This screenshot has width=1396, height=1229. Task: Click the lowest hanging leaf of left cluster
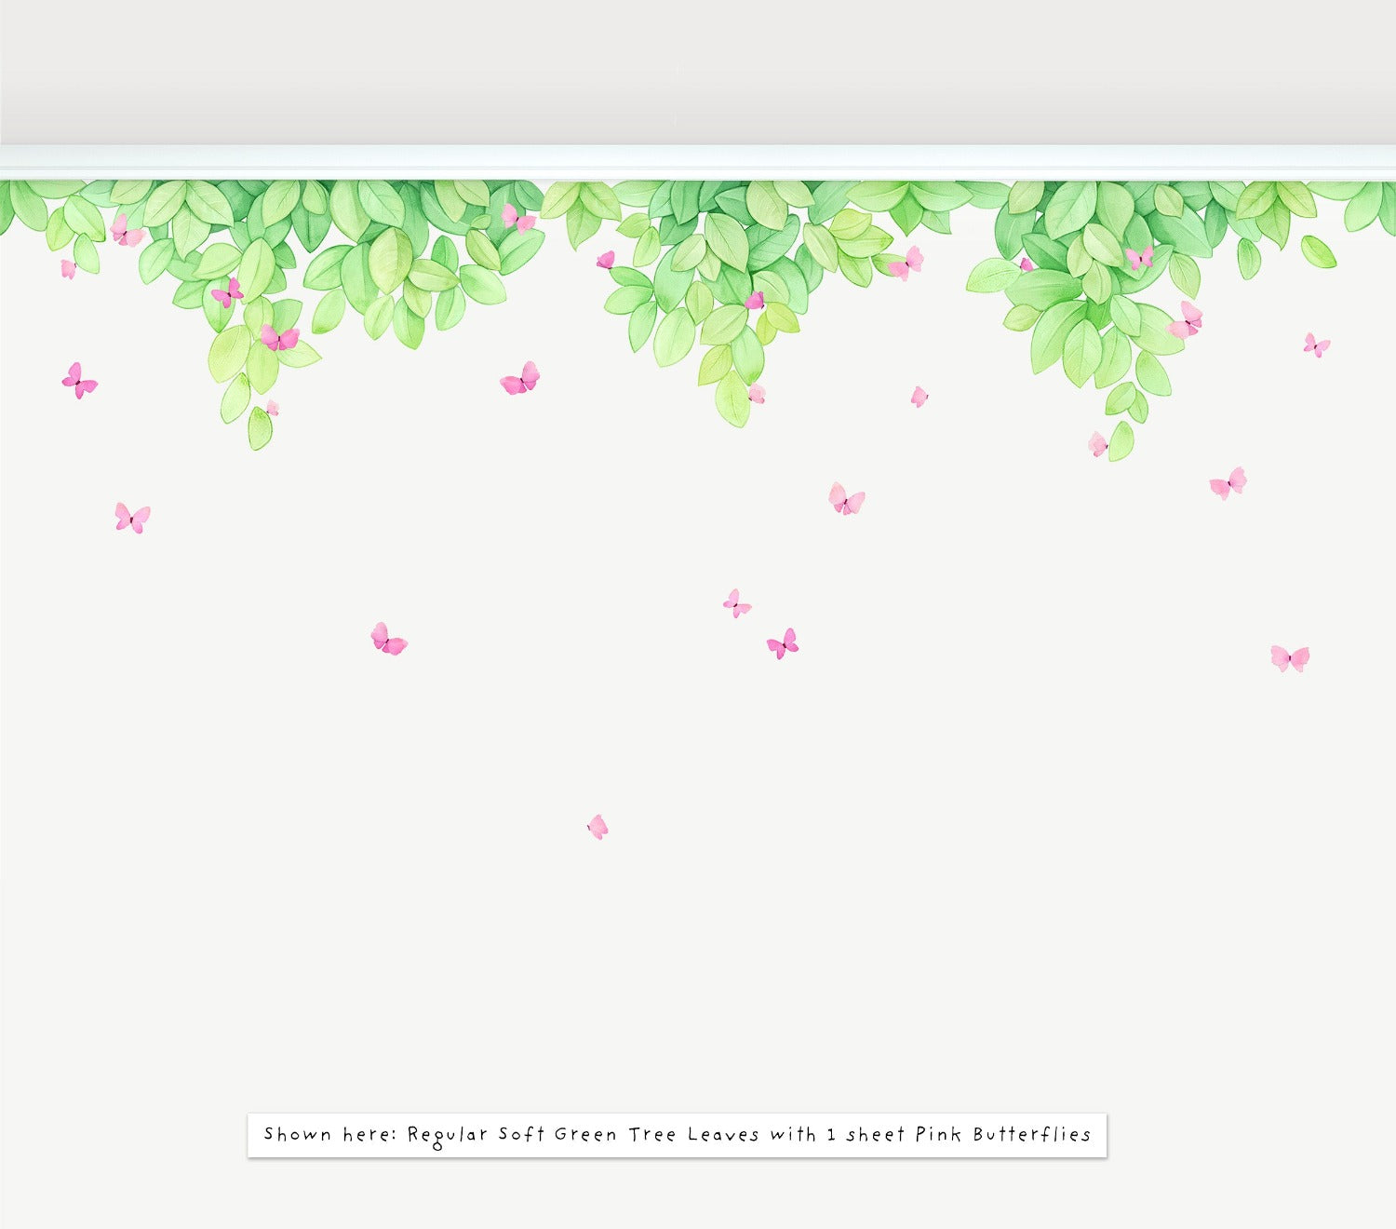tap(260, 428)
